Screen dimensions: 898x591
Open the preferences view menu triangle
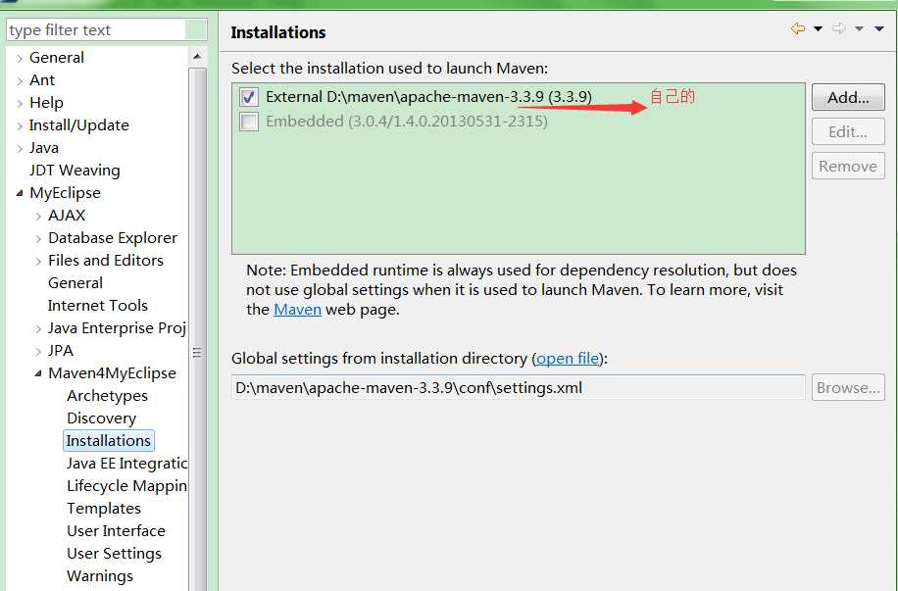point(879,28)
